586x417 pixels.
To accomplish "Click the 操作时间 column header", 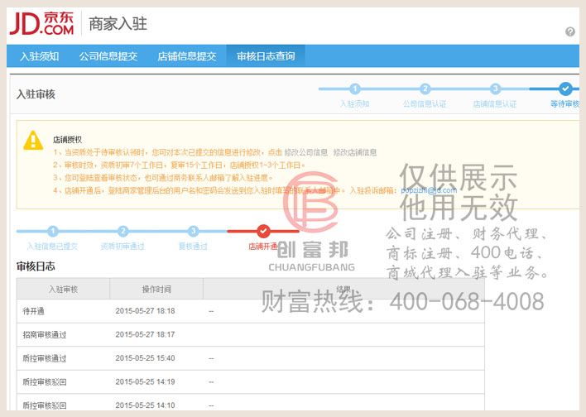I will pyautogui.click(x=156, y=289).
